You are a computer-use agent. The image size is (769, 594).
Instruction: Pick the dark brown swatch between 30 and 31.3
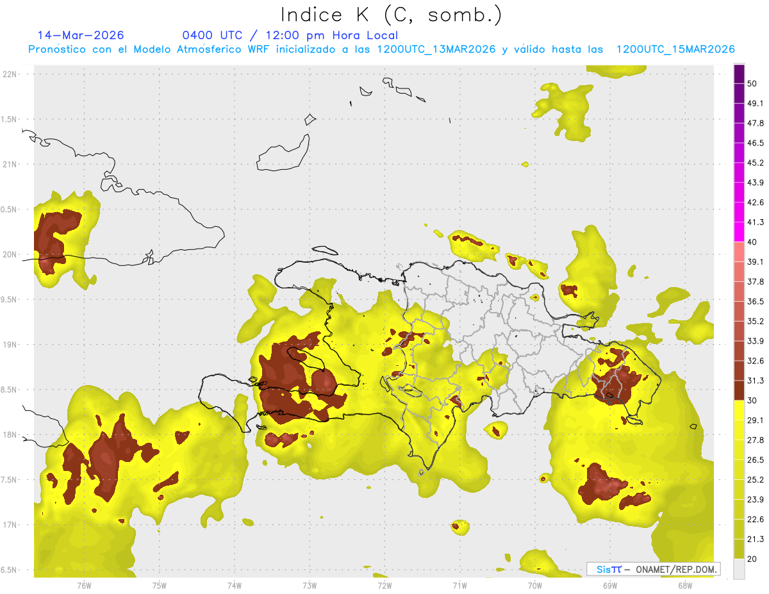[739, 391]
